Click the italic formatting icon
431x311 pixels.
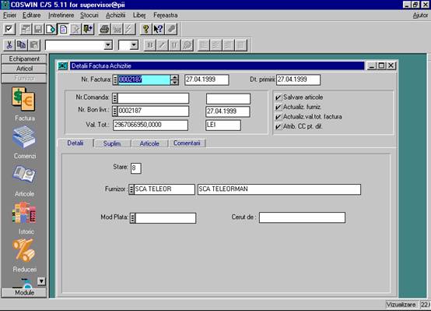click(x=162, y=45)
